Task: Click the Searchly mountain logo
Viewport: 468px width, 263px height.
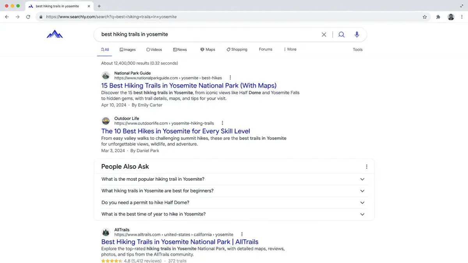Action: (x=55, y=34)
